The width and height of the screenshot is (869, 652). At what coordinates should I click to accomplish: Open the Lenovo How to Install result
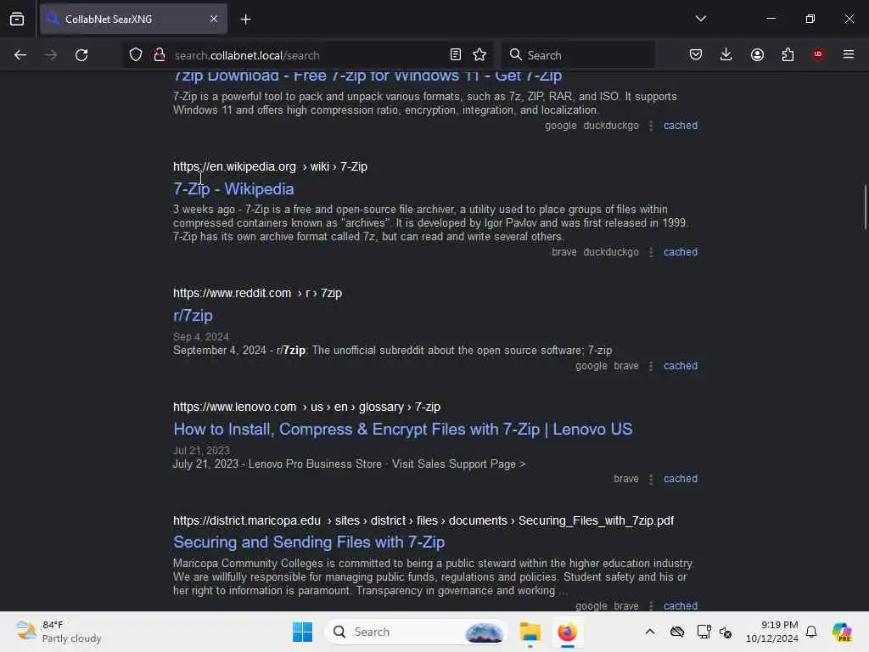click(403, 429)
